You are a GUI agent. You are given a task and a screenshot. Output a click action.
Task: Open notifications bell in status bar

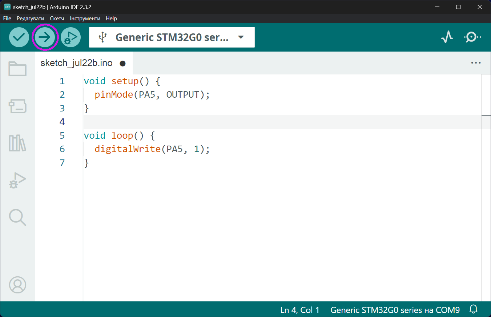[474, 309]
